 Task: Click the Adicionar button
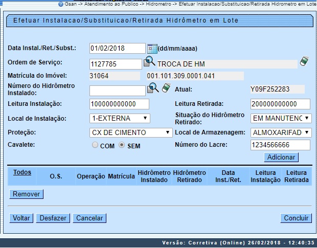coord(281,157)
